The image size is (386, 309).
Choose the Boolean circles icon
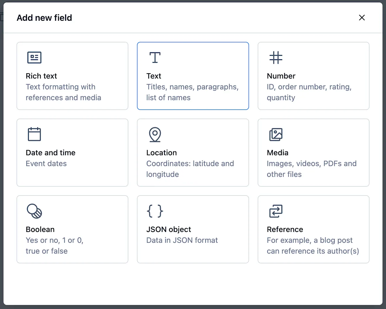click(x=34, y=211)
